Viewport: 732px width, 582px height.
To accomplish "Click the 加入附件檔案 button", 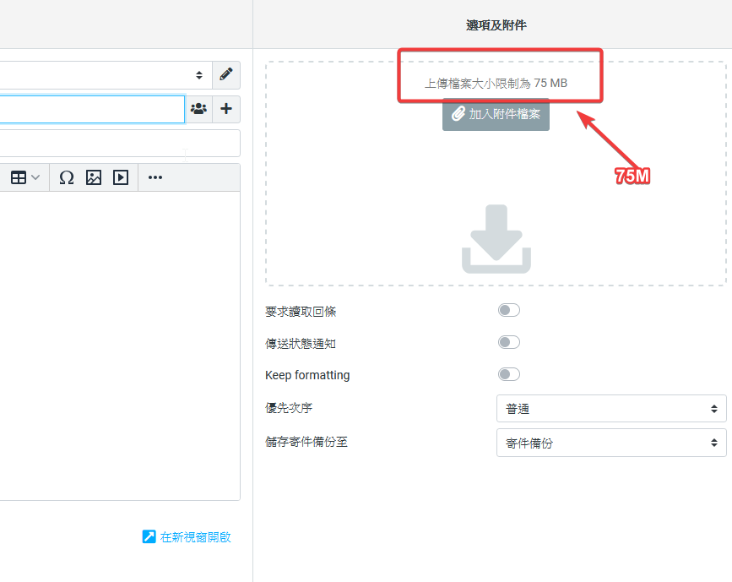I will [x=496, y=114].
